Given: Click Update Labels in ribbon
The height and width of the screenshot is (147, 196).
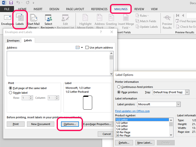Looking at the screenshot, I should click(x=147, y=27).
